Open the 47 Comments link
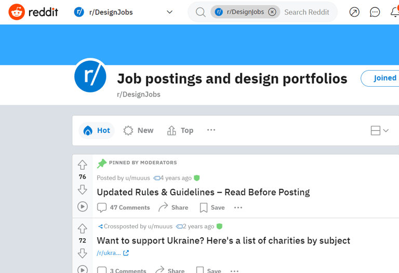Image resolution: width=399 pixels, height=273 pixels. coord(124,208)
